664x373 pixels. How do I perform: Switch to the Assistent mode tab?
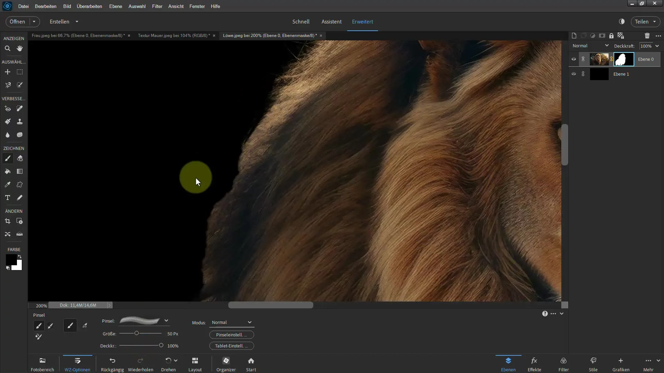(x=332, y=21)
